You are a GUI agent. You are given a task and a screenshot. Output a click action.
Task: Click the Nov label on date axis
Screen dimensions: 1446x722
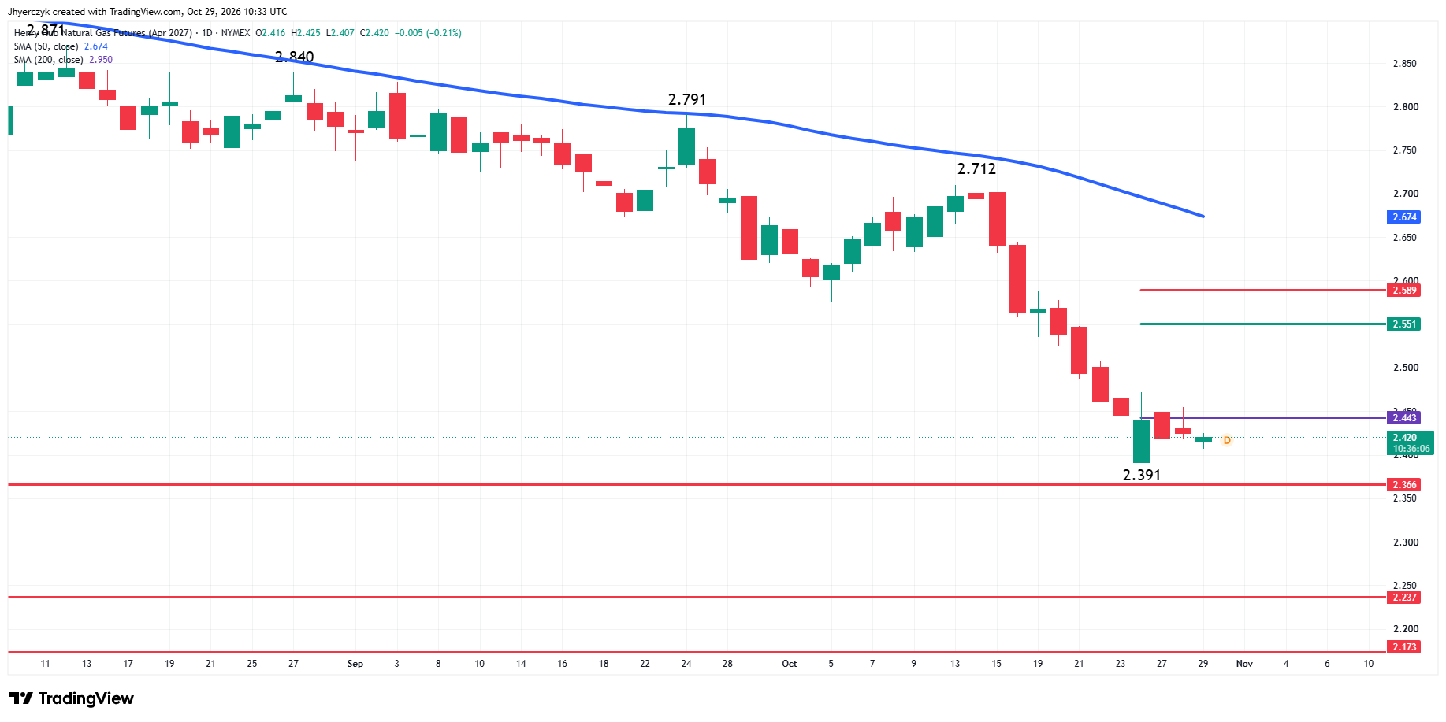(1244, 664)
